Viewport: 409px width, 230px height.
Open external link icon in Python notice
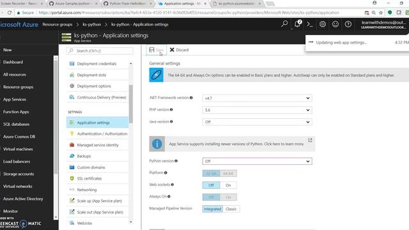(310, 141)
